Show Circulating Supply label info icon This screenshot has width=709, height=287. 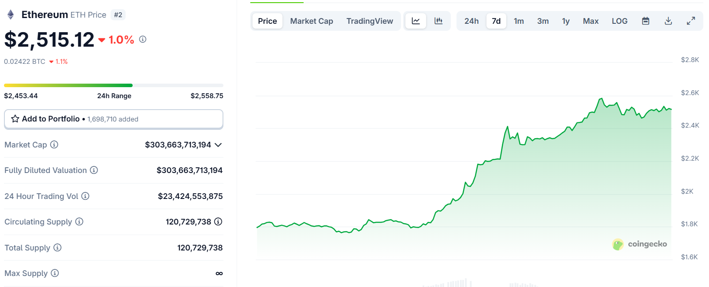coord(79,221)
